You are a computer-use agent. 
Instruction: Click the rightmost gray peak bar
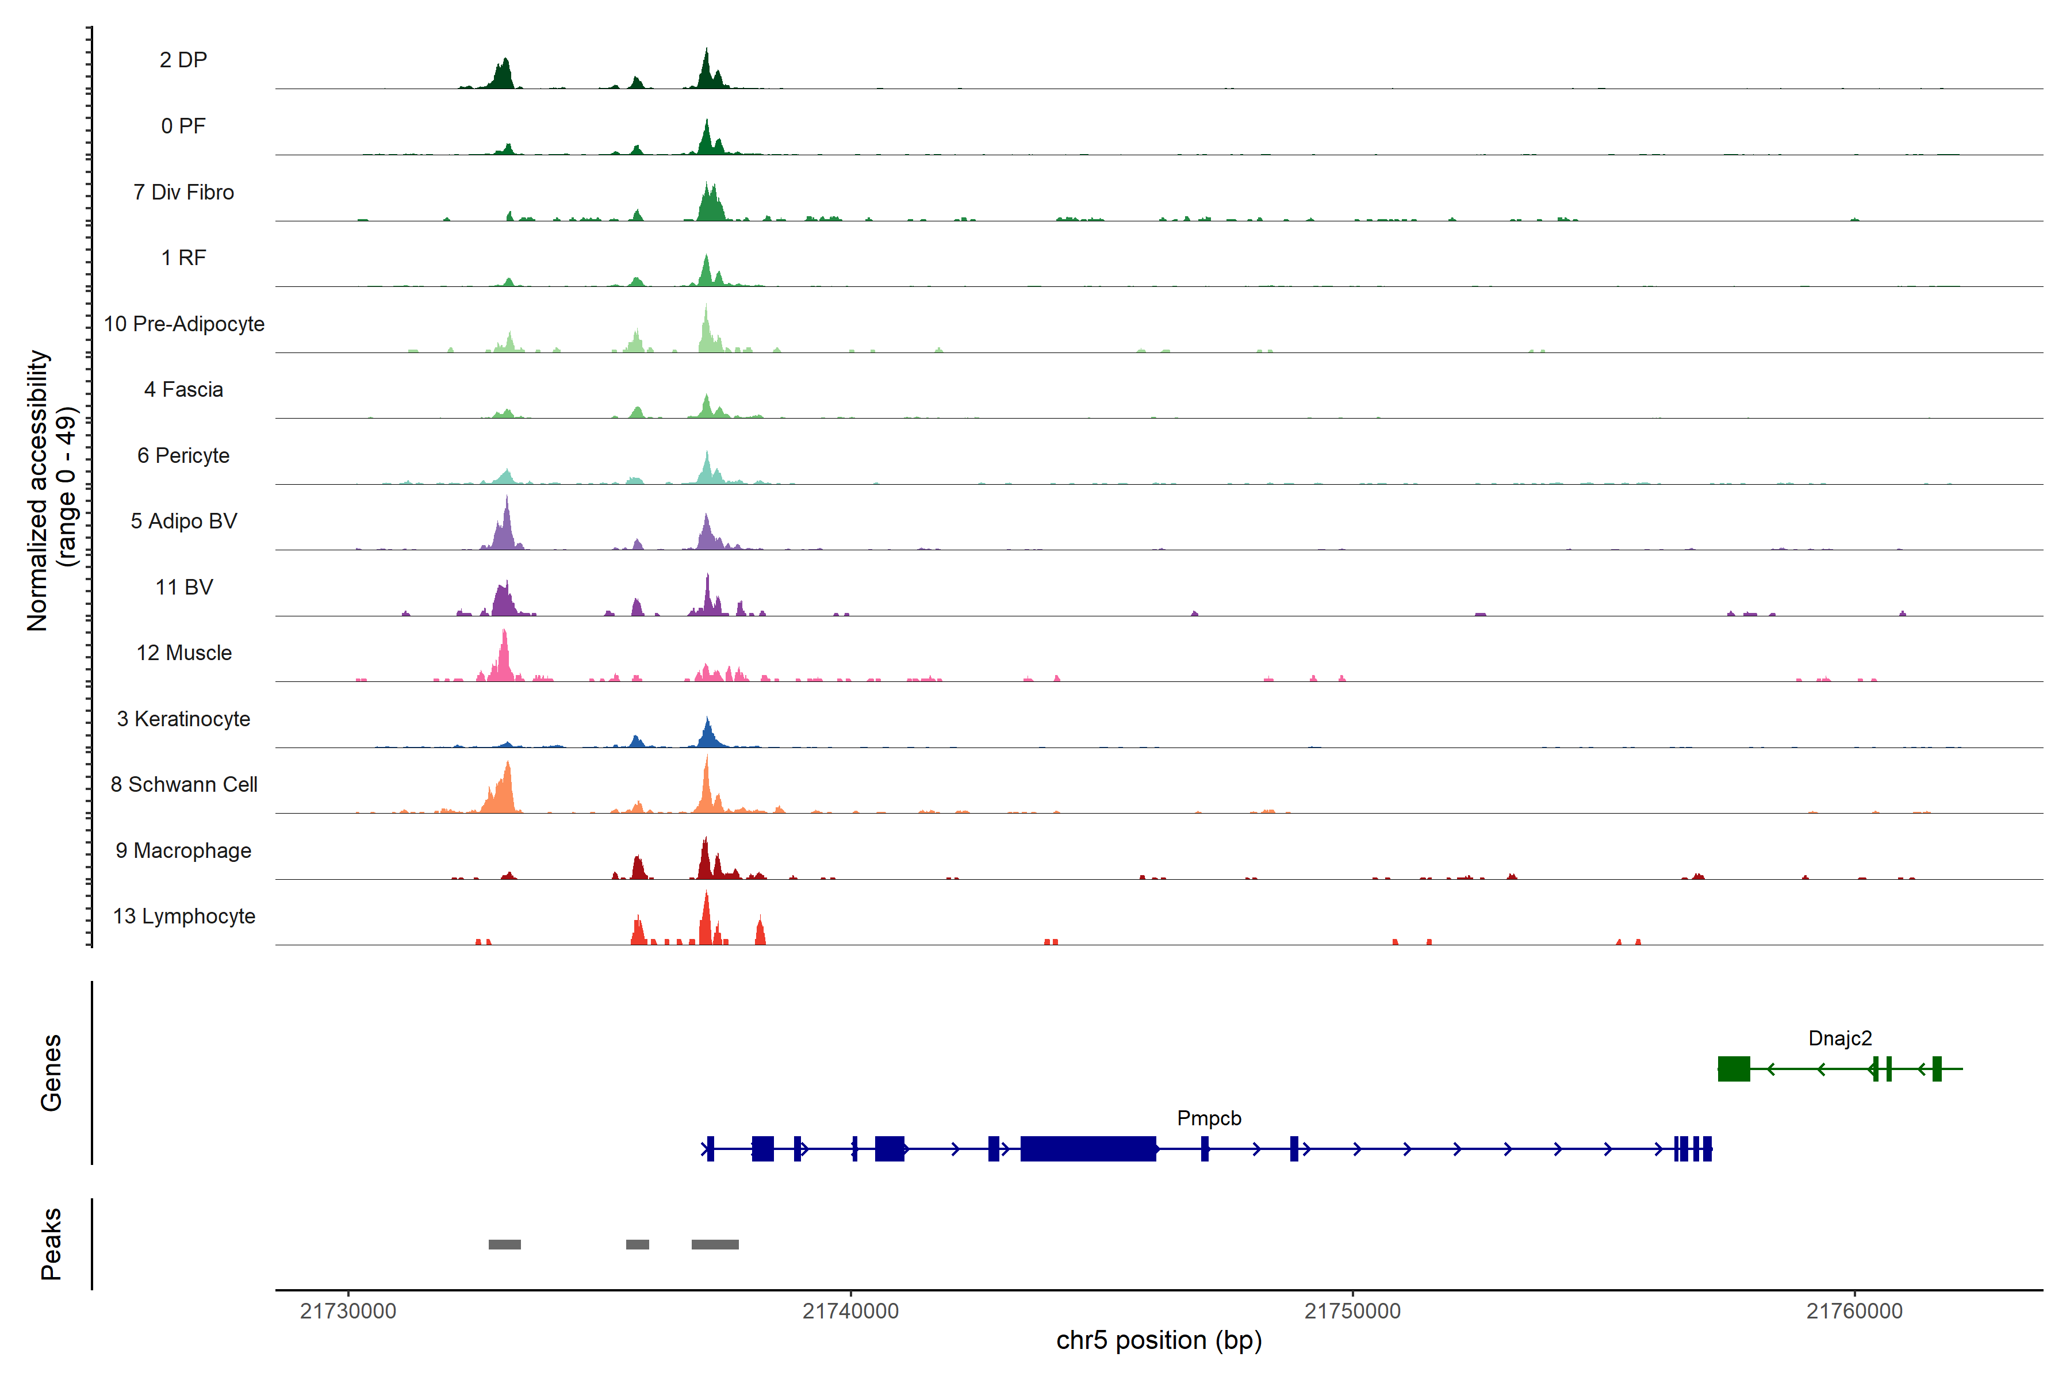[x=715, y=1244]
